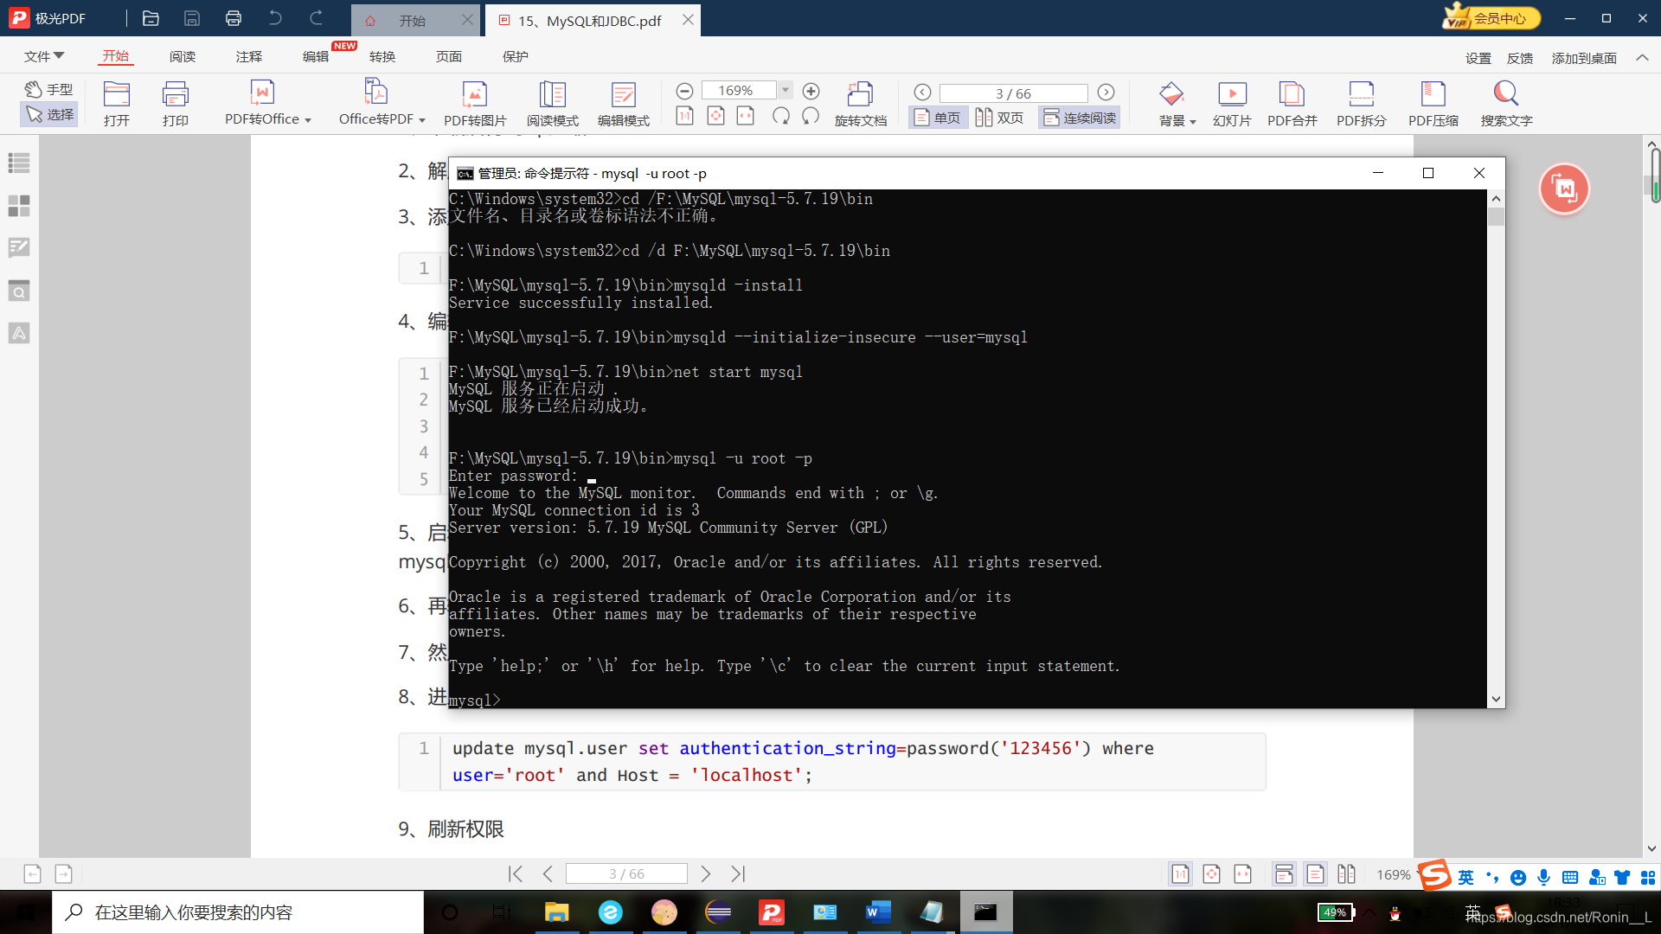The image size is (1661, 934).
Task: Open the 注释 ribbon tab
Action: tap(249, 56)
